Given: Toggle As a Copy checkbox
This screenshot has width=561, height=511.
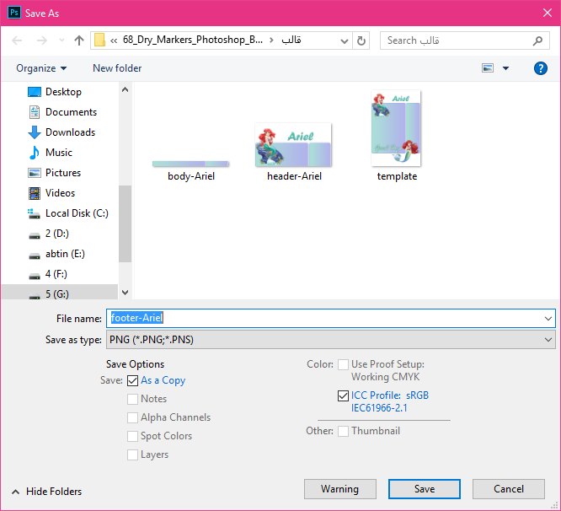Looking at the screenshot, I should click(132, 380).
